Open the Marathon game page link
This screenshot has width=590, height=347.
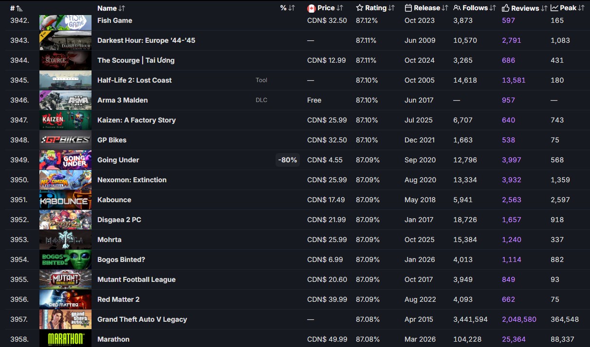(113, 339)
